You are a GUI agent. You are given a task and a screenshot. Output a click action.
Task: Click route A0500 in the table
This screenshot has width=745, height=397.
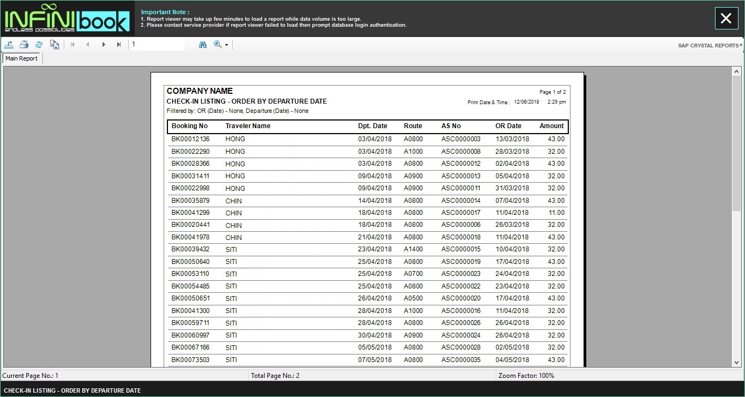[413, 298]
